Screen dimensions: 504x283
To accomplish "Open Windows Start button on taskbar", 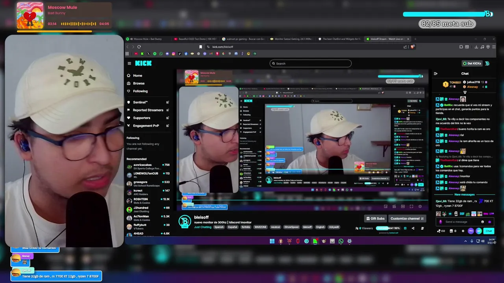I will click(x=272, y=241).
